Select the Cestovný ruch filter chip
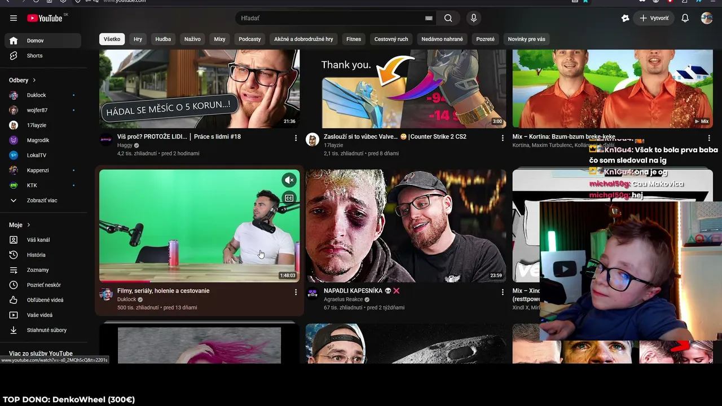Viewport: 722px width, 406px height. (x=391, y=39)
